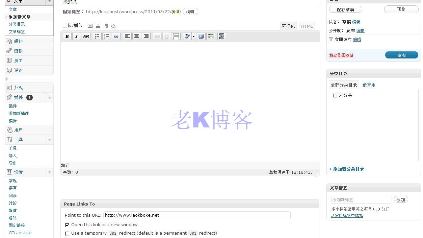Insert the More tag

click(x=176, y=36)
